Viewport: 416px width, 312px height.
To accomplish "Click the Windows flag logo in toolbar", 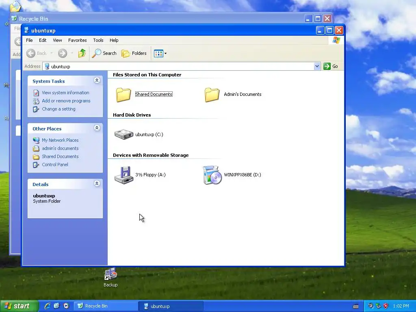I will point(336,40).
